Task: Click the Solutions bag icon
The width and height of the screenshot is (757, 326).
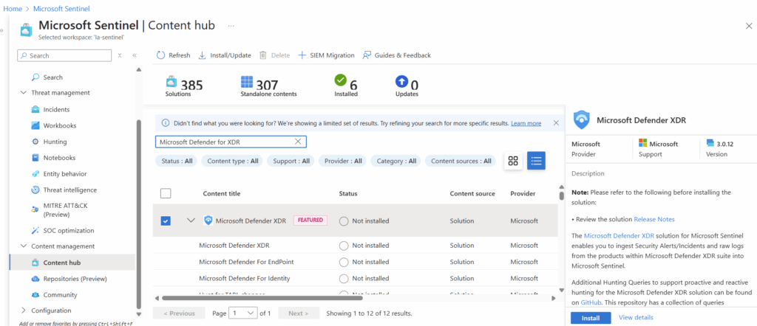Action: tap(172, 81)
